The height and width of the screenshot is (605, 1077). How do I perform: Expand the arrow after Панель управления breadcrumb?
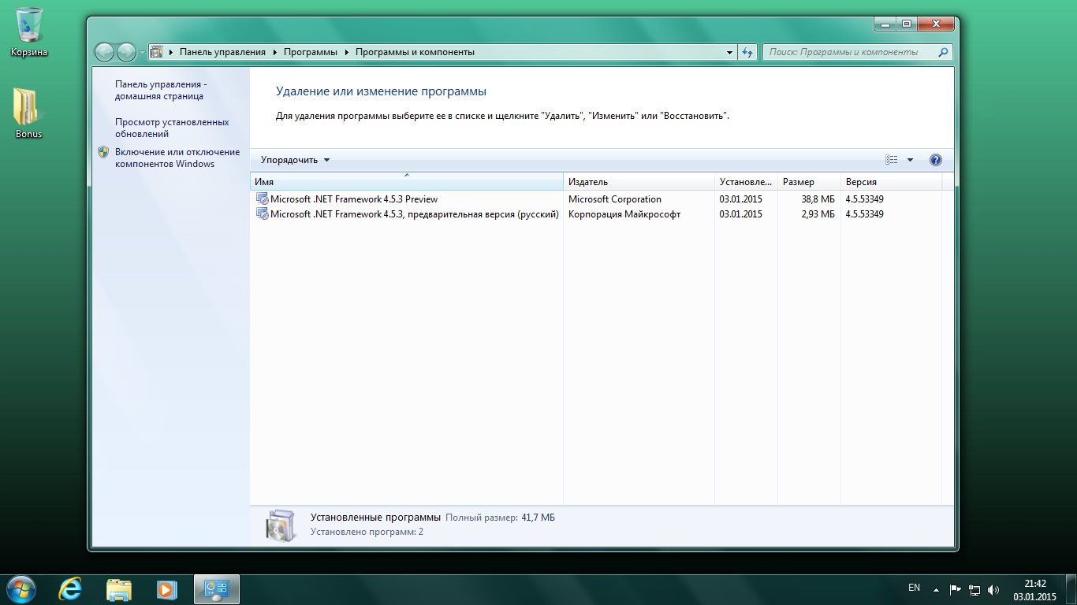pyautogui.click(x=274, y=52)
